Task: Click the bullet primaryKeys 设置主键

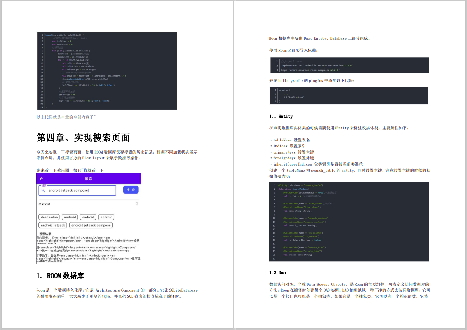Action: 291,152
